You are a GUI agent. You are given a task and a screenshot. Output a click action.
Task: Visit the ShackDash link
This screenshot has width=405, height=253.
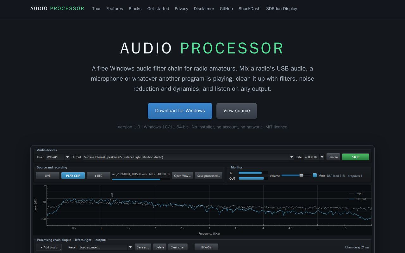tap(249, 9)
